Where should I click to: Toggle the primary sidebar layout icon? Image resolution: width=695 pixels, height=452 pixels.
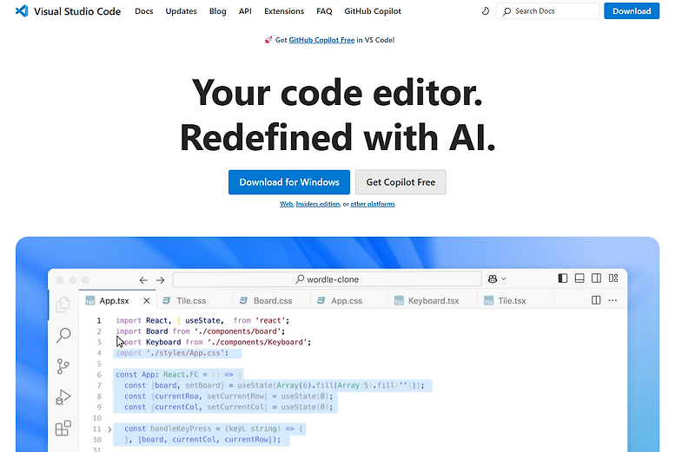coord(562,278)
